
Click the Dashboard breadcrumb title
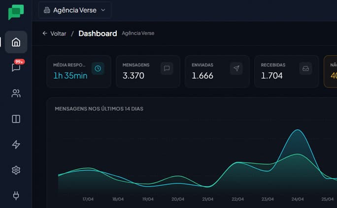[x=98, y=33]
